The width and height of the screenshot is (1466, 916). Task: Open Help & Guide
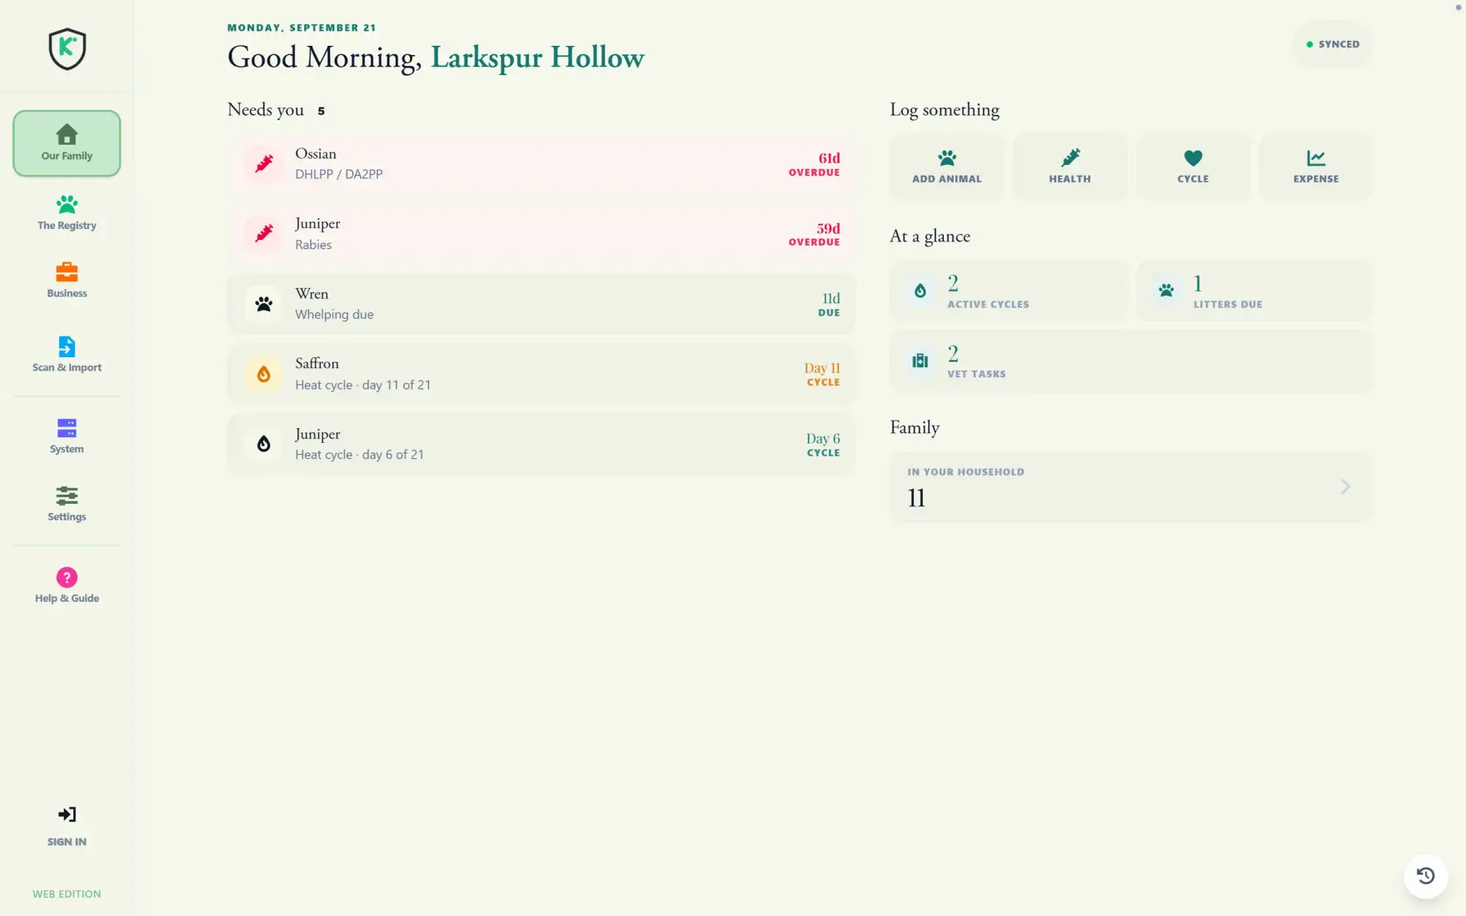[67, 585]
